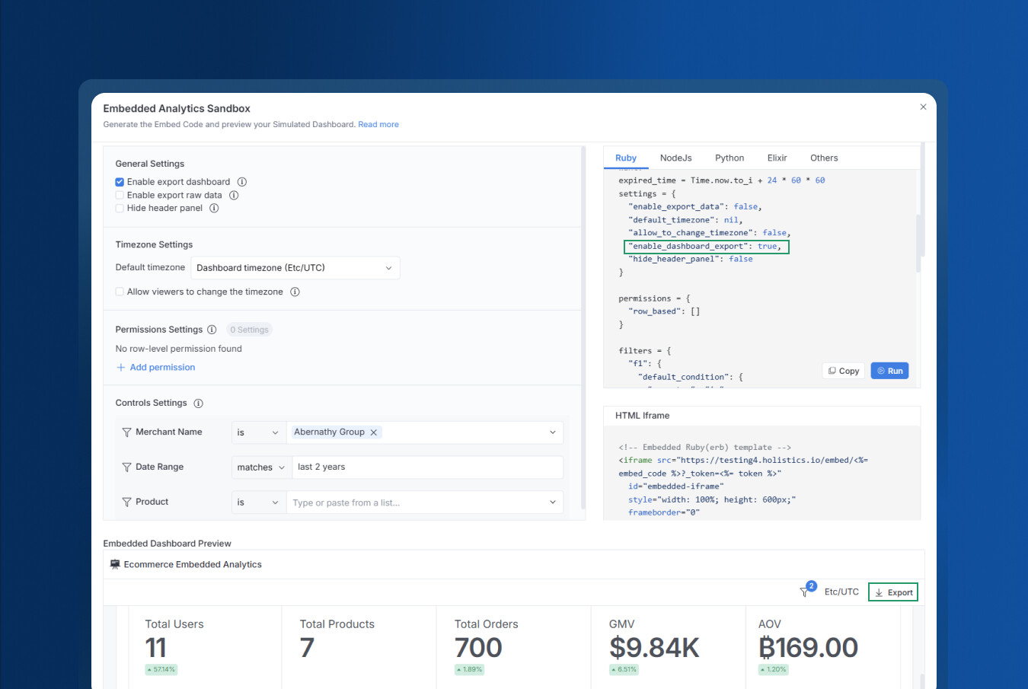Screen dimensions: 1028x689
Task: Click the Total Products value 7
Action: click(307, 648)
